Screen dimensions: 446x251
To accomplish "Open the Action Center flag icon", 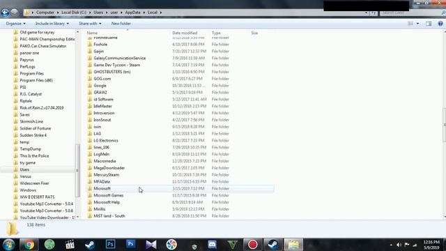I will pos(407,245).
